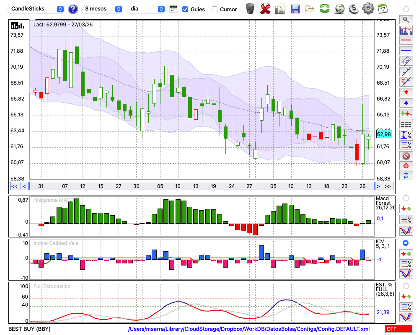
Task: Jump to chart start with << button
Action: coord(14,186)
